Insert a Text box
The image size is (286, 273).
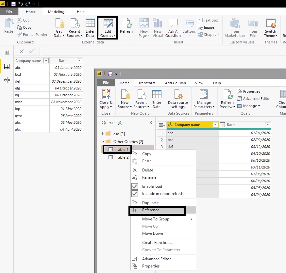click(208, 20)
